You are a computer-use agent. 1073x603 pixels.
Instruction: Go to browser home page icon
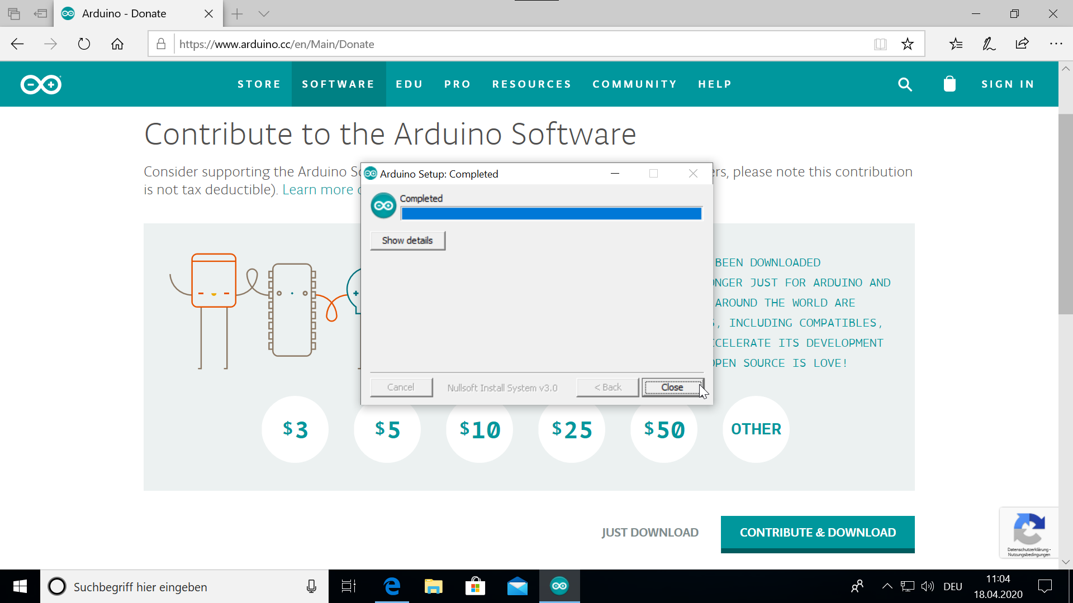pos(117,44)
